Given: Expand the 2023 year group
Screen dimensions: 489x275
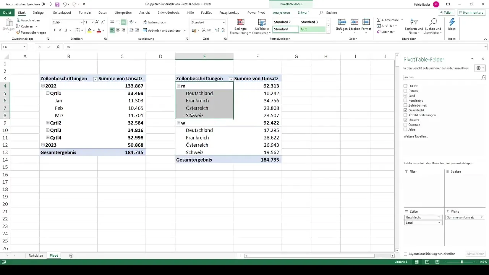Looking at the screenshot, I should pos(43,145).
